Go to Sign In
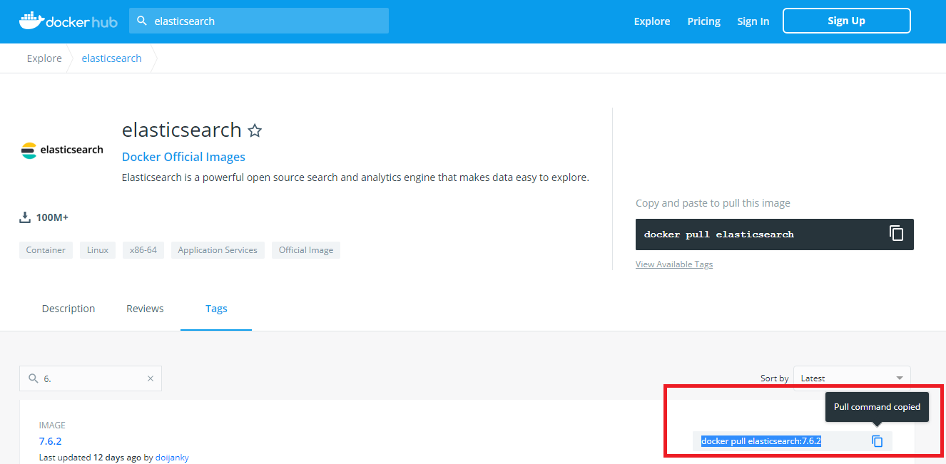Image resolution: width=946 pixels, height=464 pixels. (753, 21)
